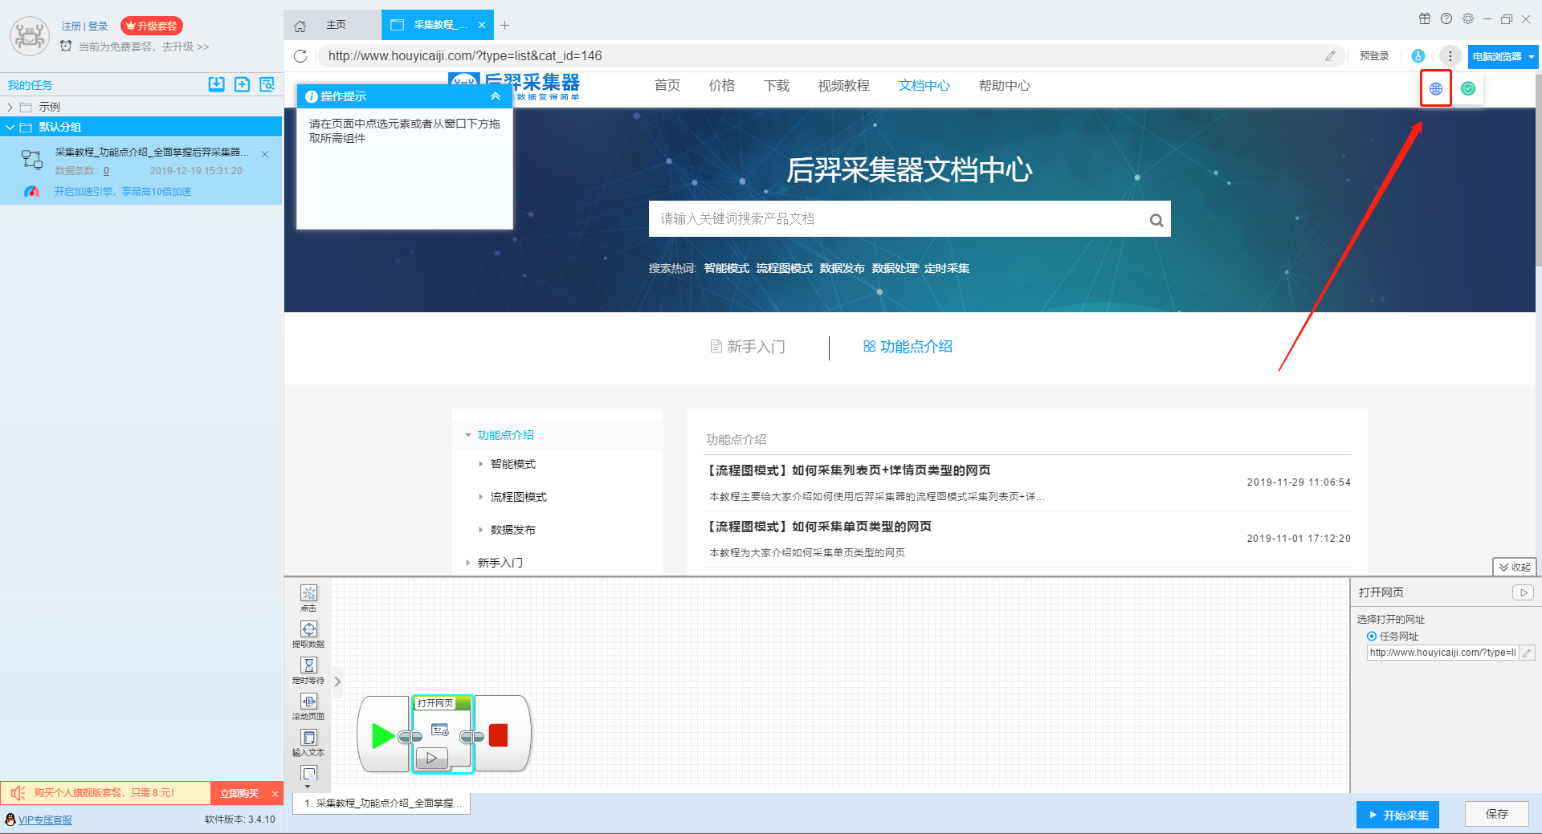Open the three-dot more options menu
Screen dimensions: 1542x834
(x=1450, y=56)
